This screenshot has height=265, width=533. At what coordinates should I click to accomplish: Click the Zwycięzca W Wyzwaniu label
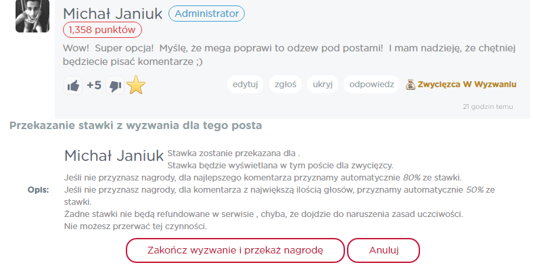coord(467,85)
